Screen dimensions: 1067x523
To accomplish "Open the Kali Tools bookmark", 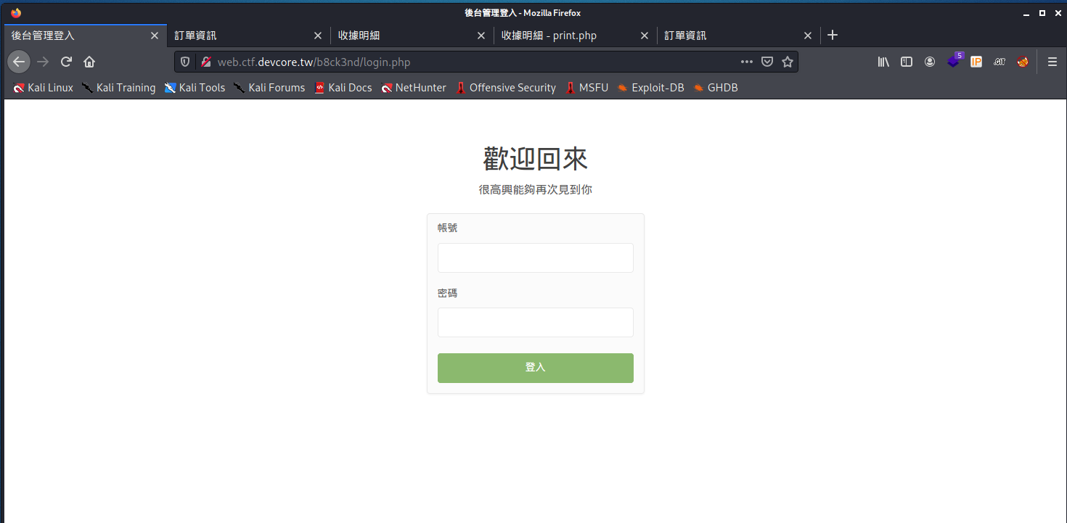I will (x=195, y=88).
